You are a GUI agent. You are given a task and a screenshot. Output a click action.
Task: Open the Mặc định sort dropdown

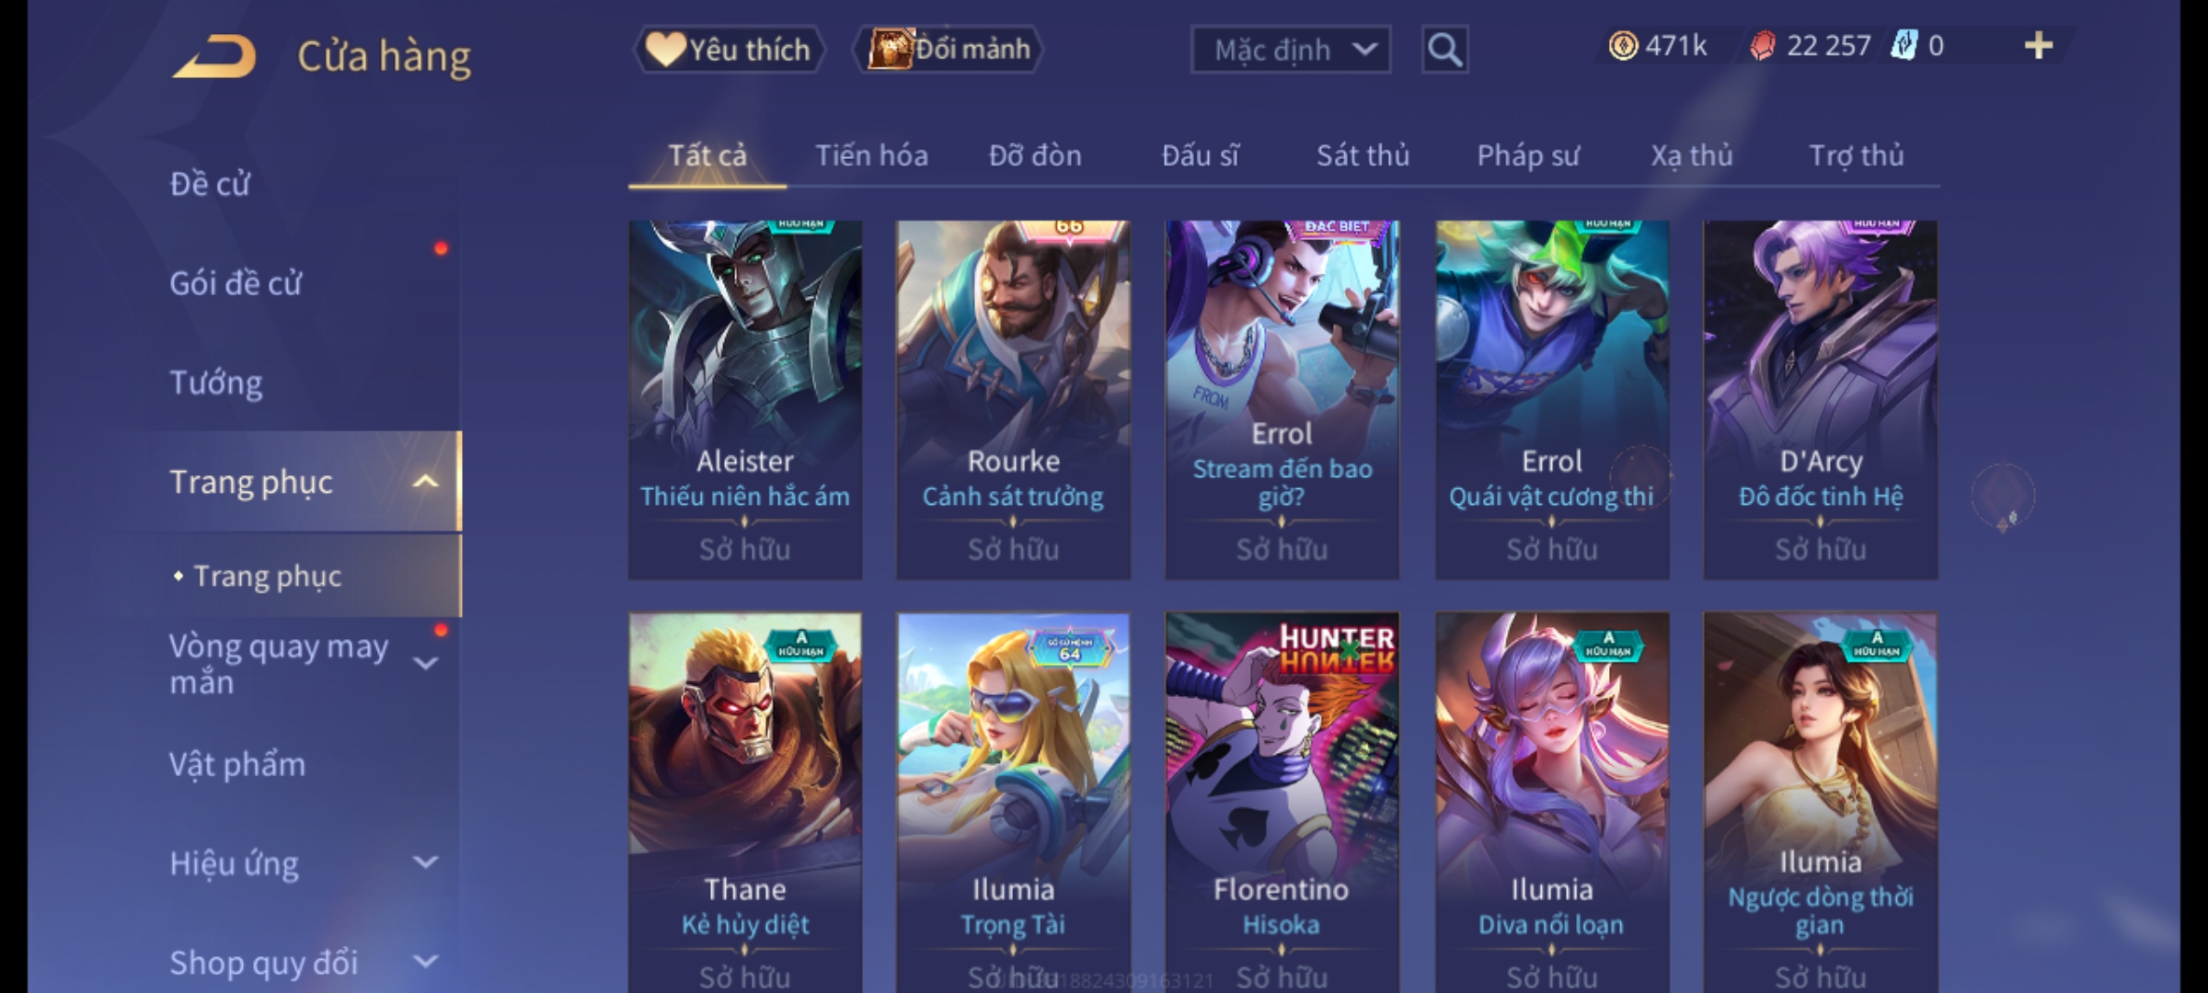point(1290,50)
